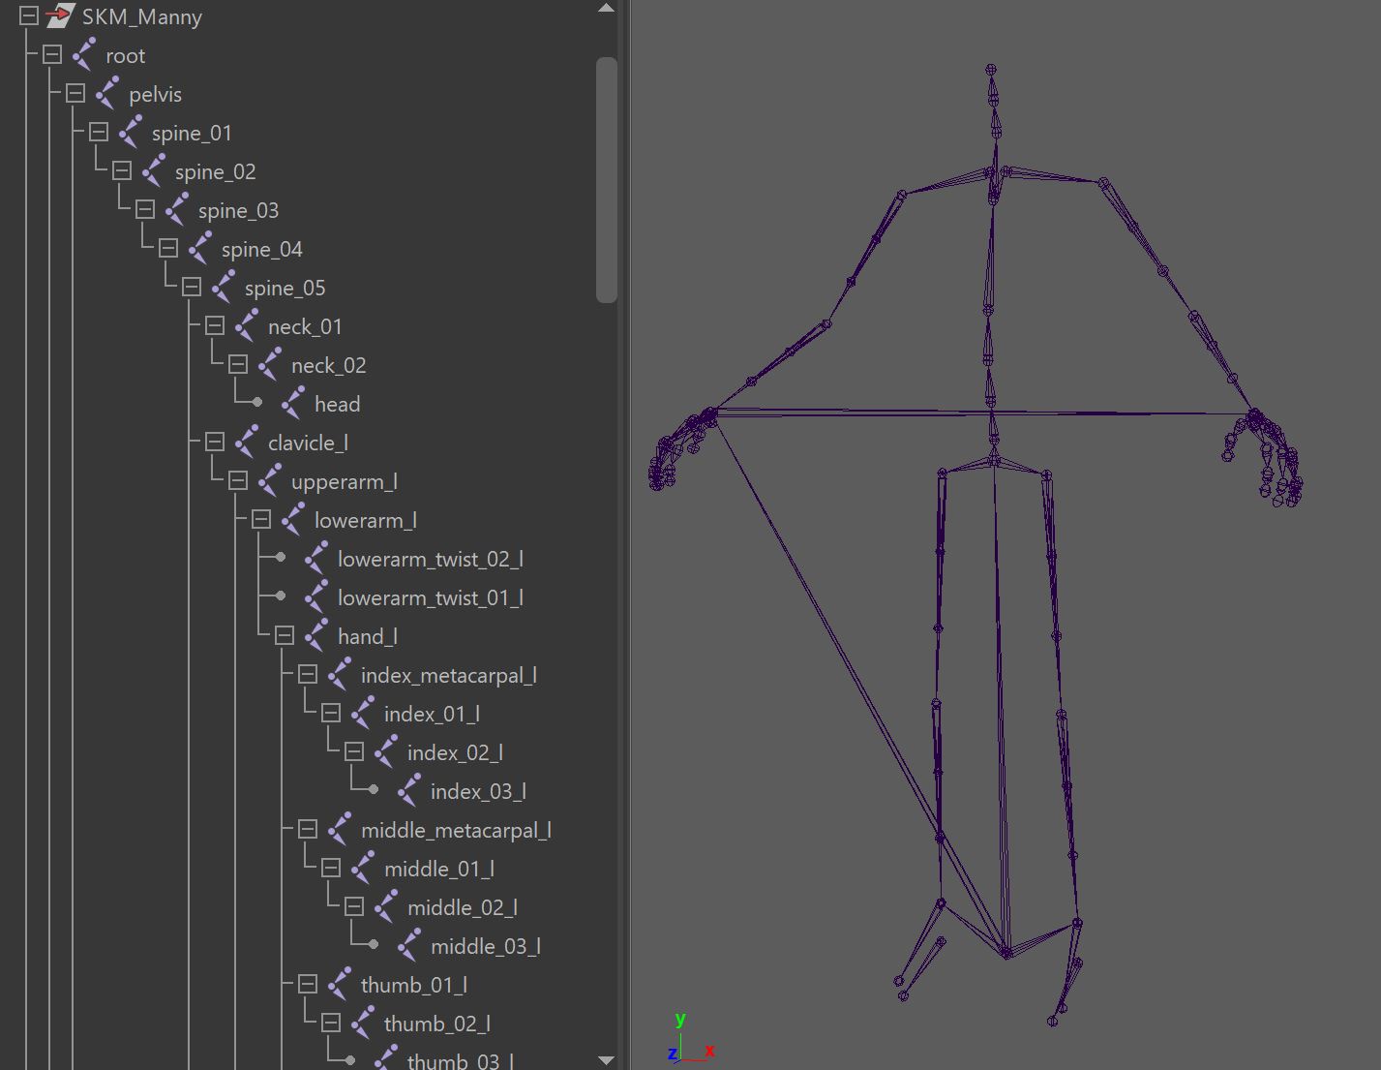
Task: Collapse the SKM_Manny root node
Action: pos(29,15)
